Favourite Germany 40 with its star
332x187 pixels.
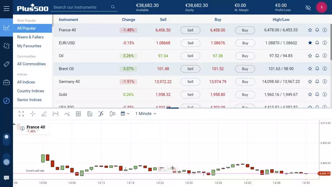[310, 81]
